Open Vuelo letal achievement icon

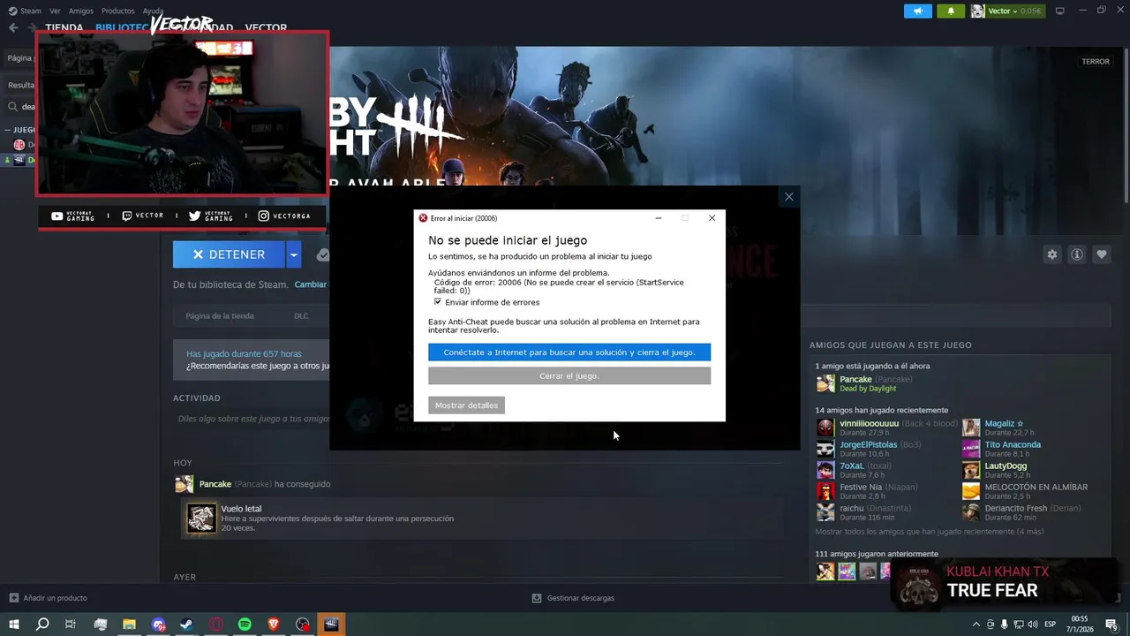(201, 519)
